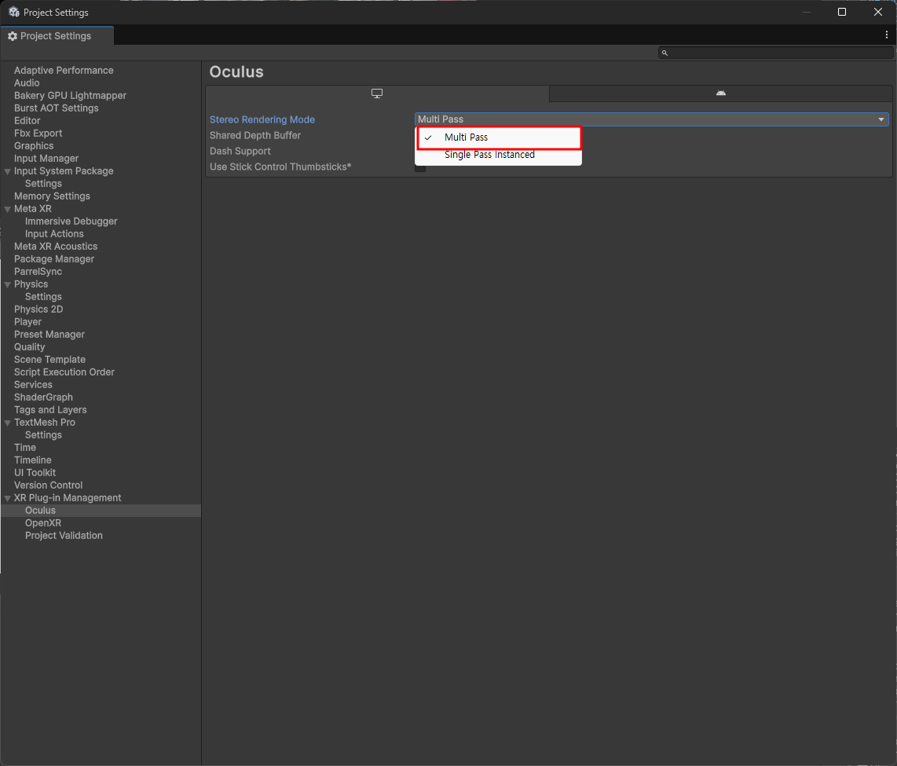This screenshot has width=897, height=766.
Task: Toggle Use Stick Control Thumbsticks checkbox
Action: [420, 167]
